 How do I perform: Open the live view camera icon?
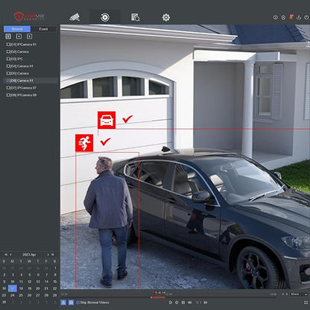(x=75, y=17)
